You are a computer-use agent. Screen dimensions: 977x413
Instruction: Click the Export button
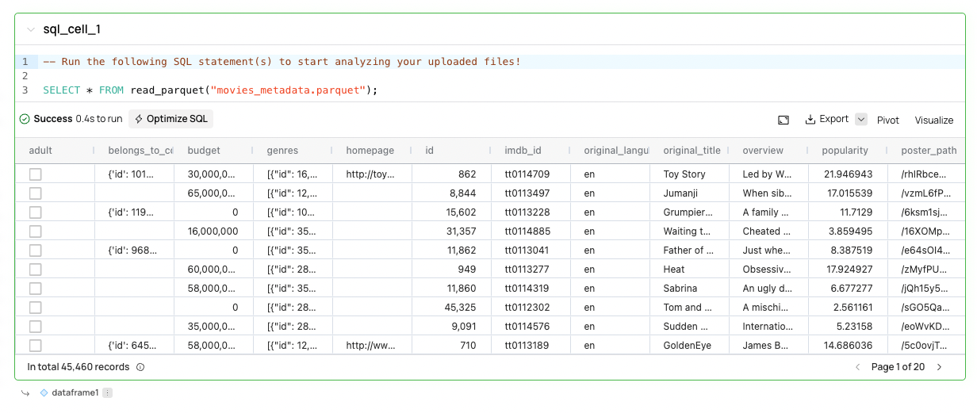[x=827, y=119]
